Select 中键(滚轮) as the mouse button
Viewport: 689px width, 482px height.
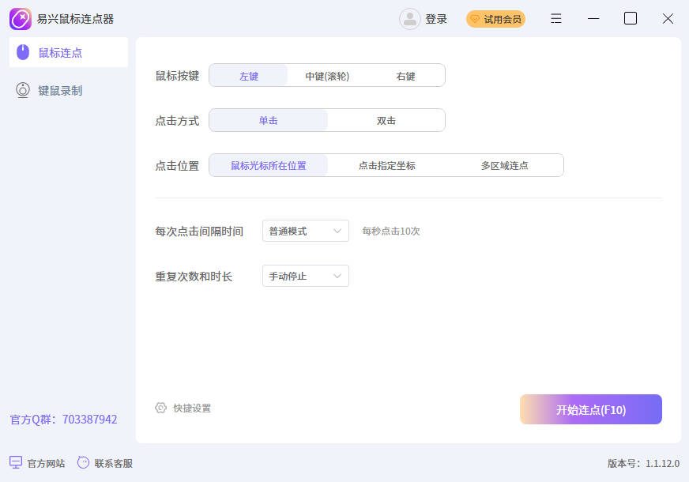tap(327, 76)
